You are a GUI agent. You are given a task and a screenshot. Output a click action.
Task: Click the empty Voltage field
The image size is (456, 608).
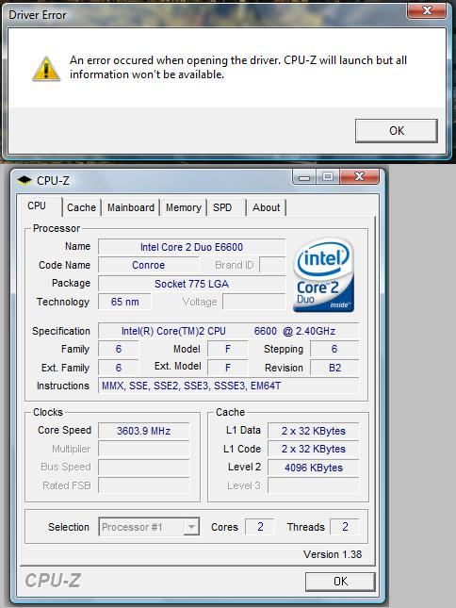[x=254, y=302]
